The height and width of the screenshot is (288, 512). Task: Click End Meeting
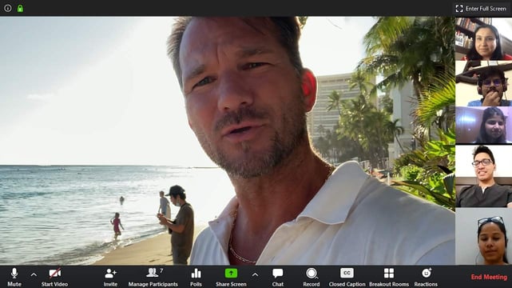489,278
